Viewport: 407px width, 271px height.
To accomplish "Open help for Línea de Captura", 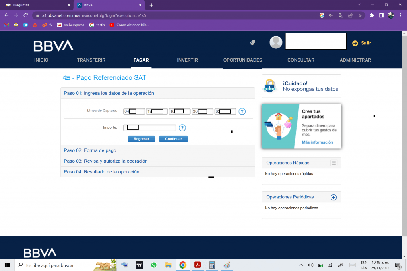I will click(x=242, y=111).
